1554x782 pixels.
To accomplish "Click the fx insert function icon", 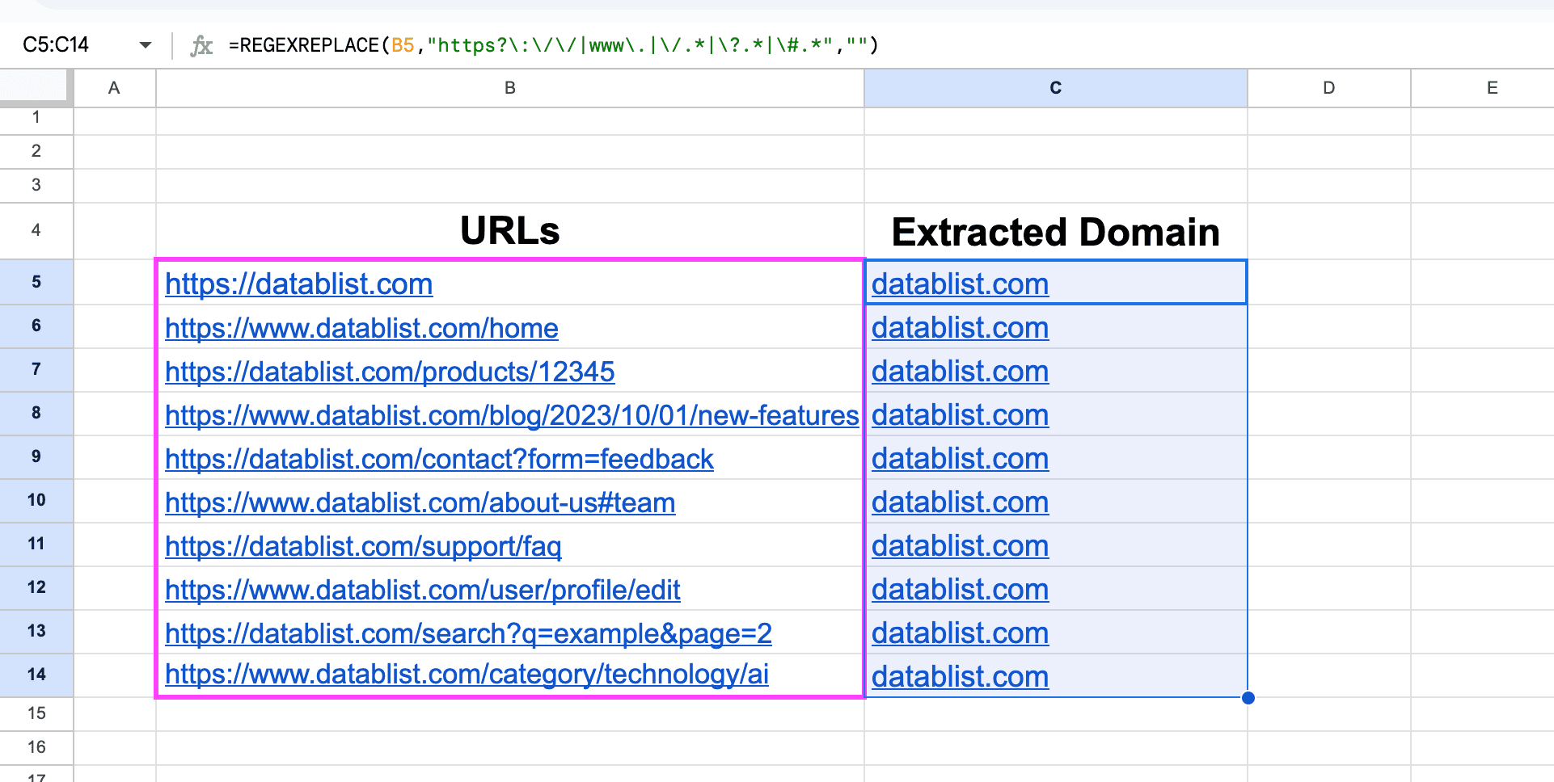I will coord(202,46).
